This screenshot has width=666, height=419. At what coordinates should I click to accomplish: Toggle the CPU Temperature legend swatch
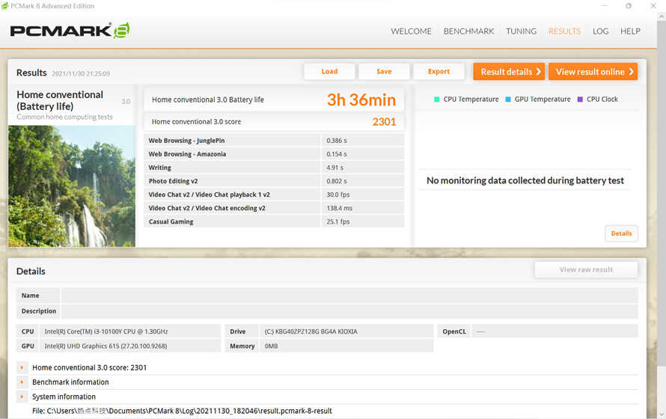pos(436,100)
